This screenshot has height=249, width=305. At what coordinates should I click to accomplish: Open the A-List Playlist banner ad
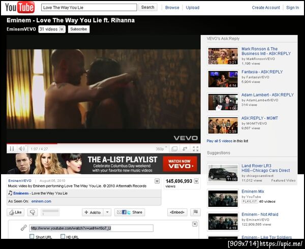[x=104, y=164]
